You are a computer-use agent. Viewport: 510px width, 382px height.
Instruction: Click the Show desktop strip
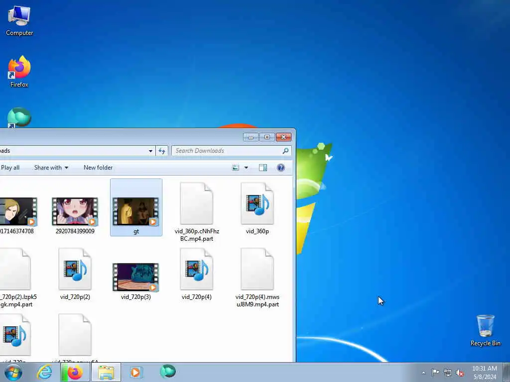click(507, 372)
